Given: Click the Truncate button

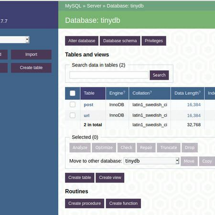Looking at the screenshot, I should coord(169,148).
